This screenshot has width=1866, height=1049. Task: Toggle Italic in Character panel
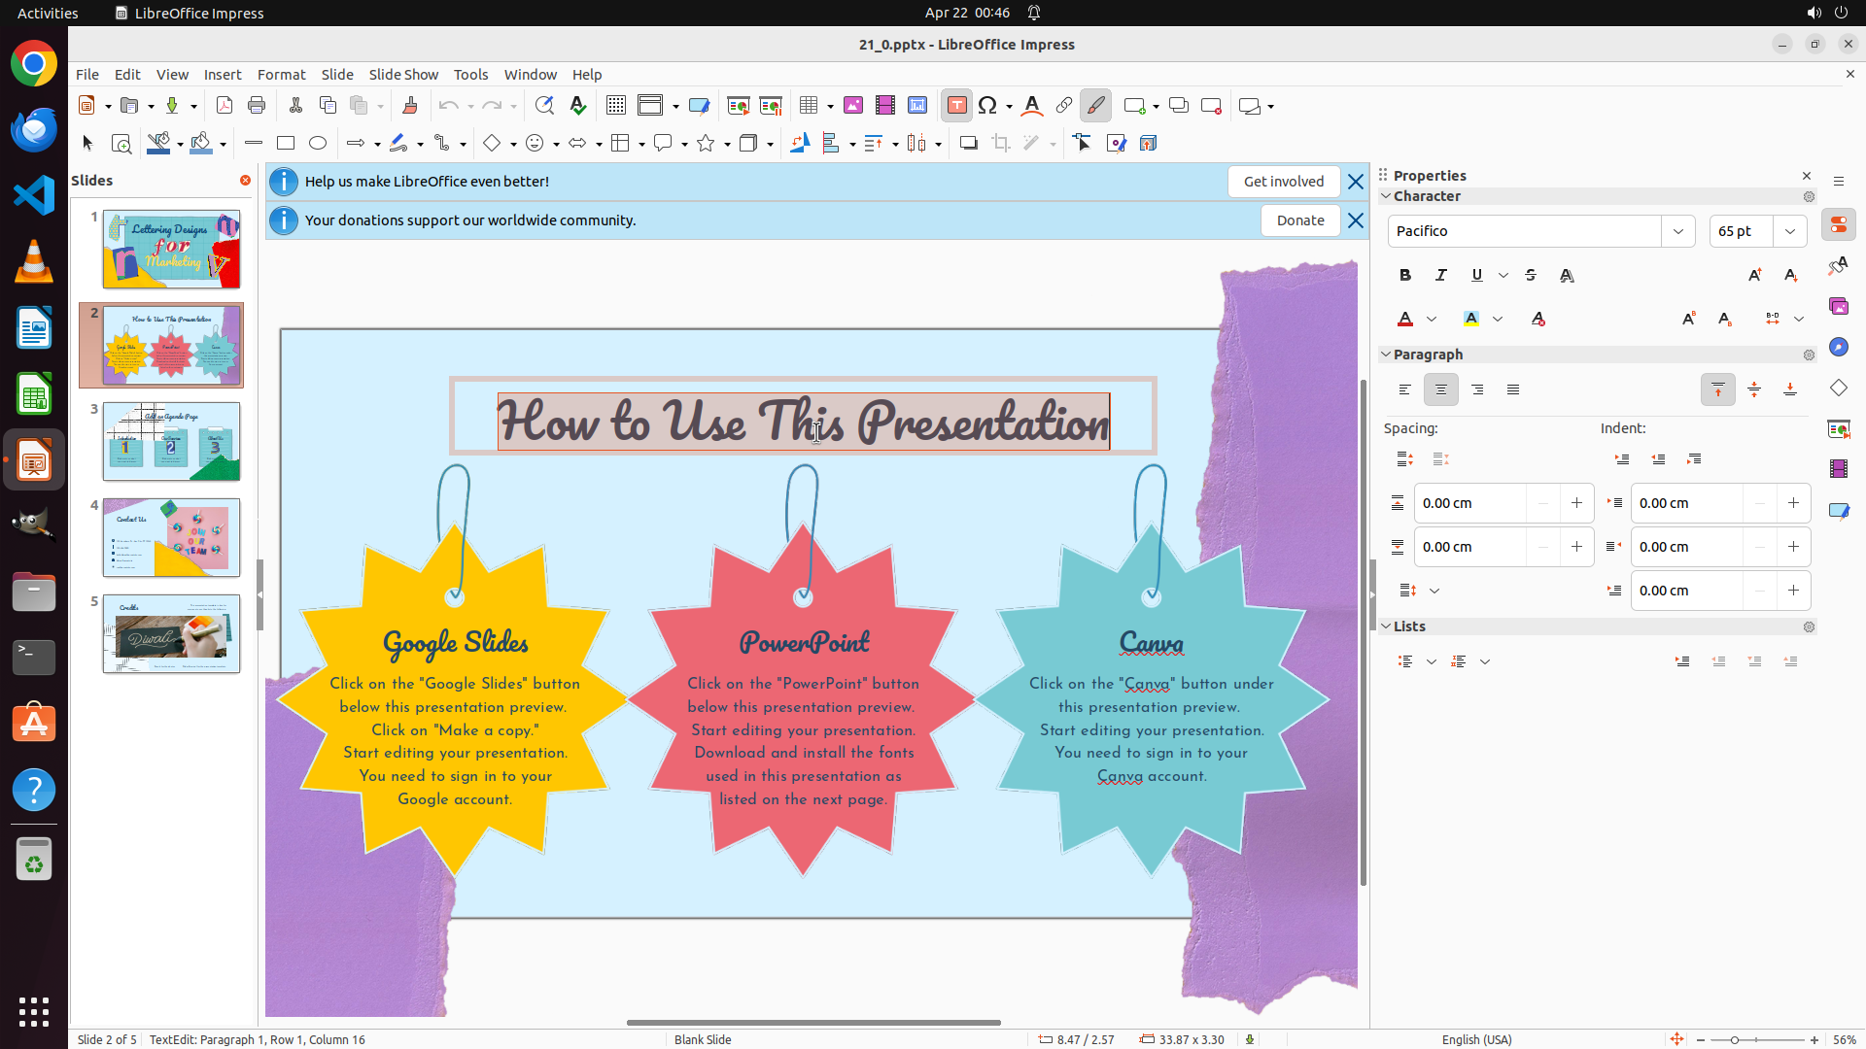coord(1441,276)
